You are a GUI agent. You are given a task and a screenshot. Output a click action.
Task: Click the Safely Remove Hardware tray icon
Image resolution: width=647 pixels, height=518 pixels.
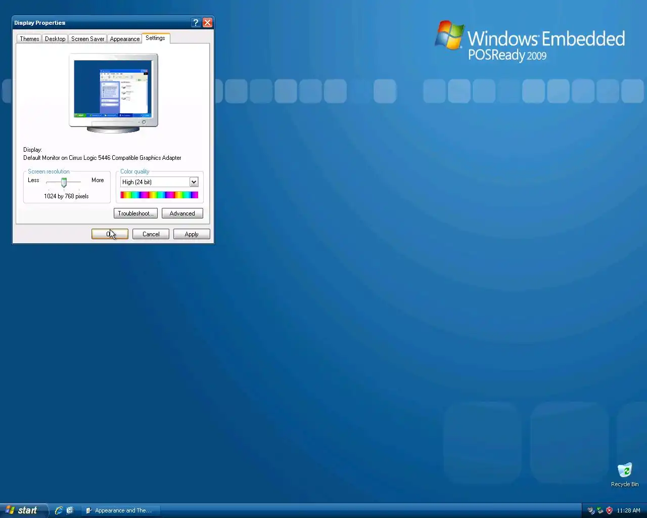point(600,510)
